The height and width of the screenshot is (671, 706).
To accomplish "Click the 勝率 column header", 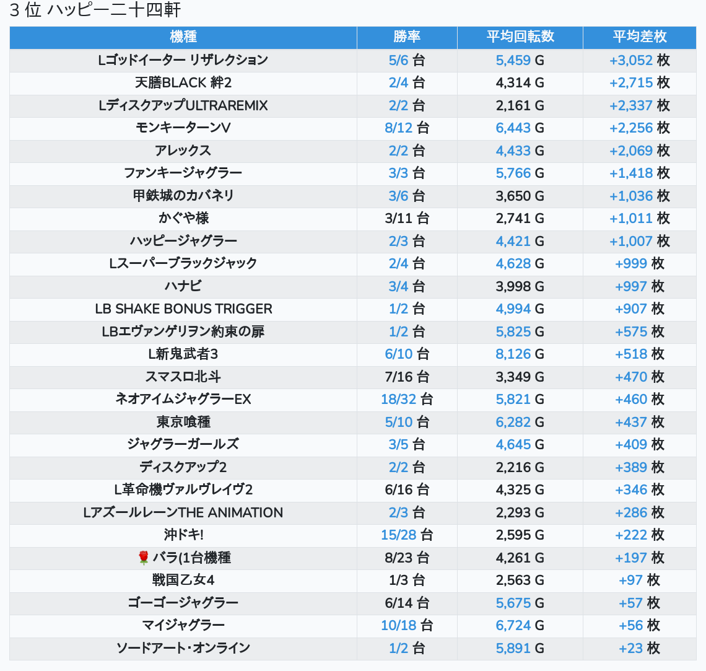I will [407, 37].
